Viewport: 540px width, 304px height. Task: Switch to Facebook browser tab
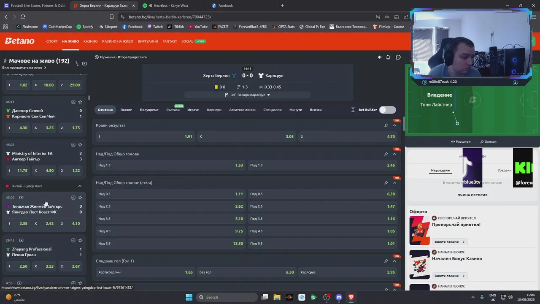(226, 5)
